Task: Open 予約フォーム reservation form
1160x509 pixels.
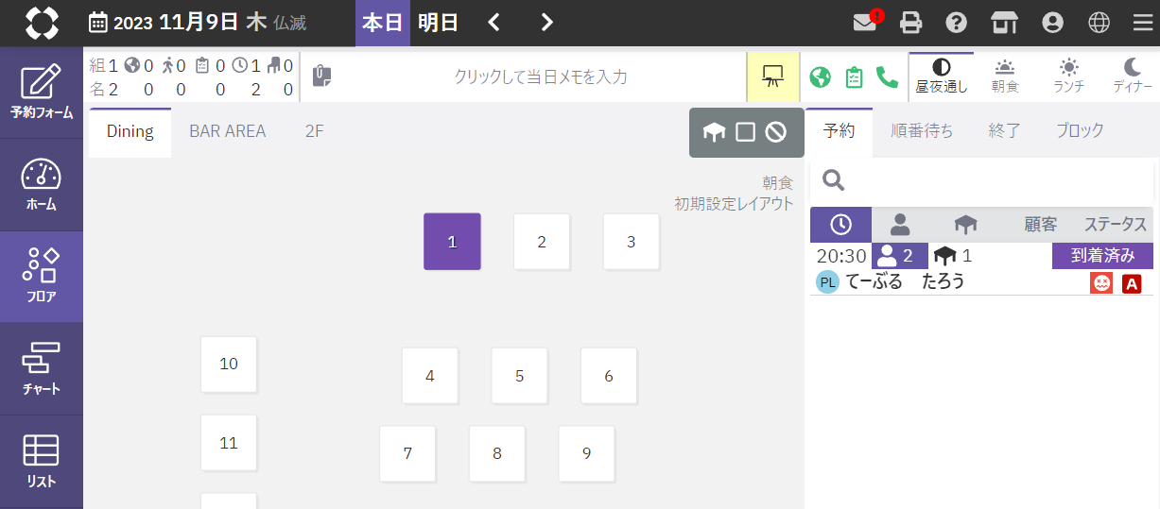Action: point(42,93)
